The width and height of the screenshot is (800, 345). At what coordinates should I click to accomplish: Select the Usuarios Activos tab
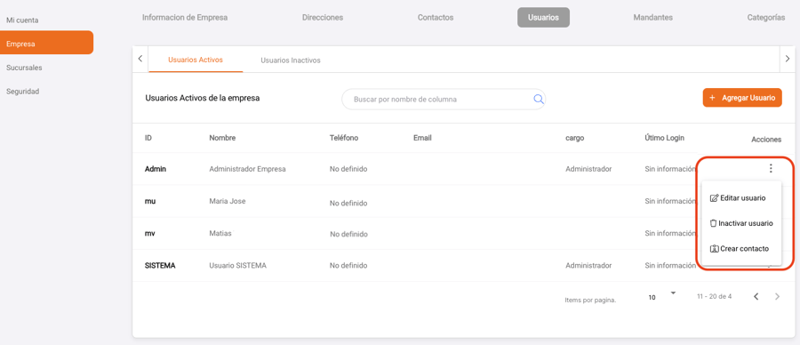(x=196, y=60)
